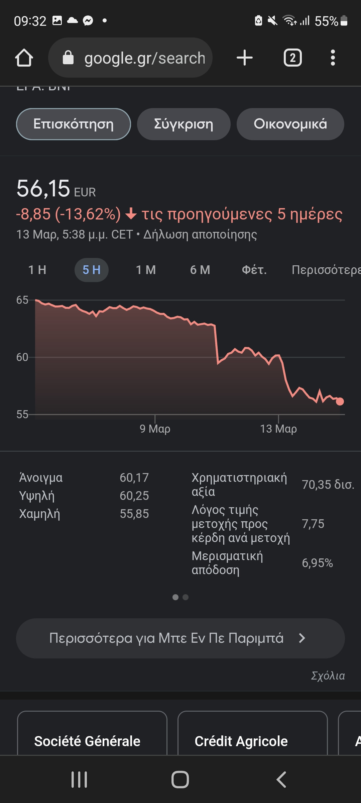Expand Περισσότερα για Μπε Εν Πε Παριμπά
361x803 pixels.
[x=180, y=638]
